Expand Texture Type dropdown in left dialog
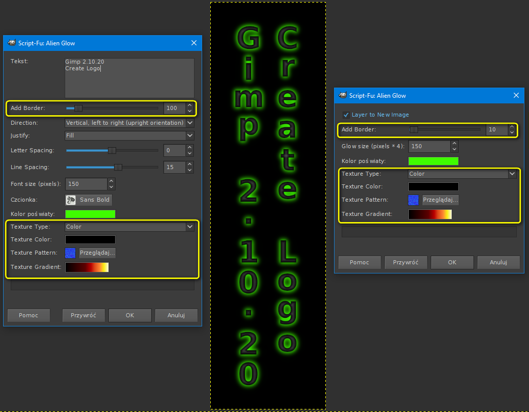 [x=129, y=227]
